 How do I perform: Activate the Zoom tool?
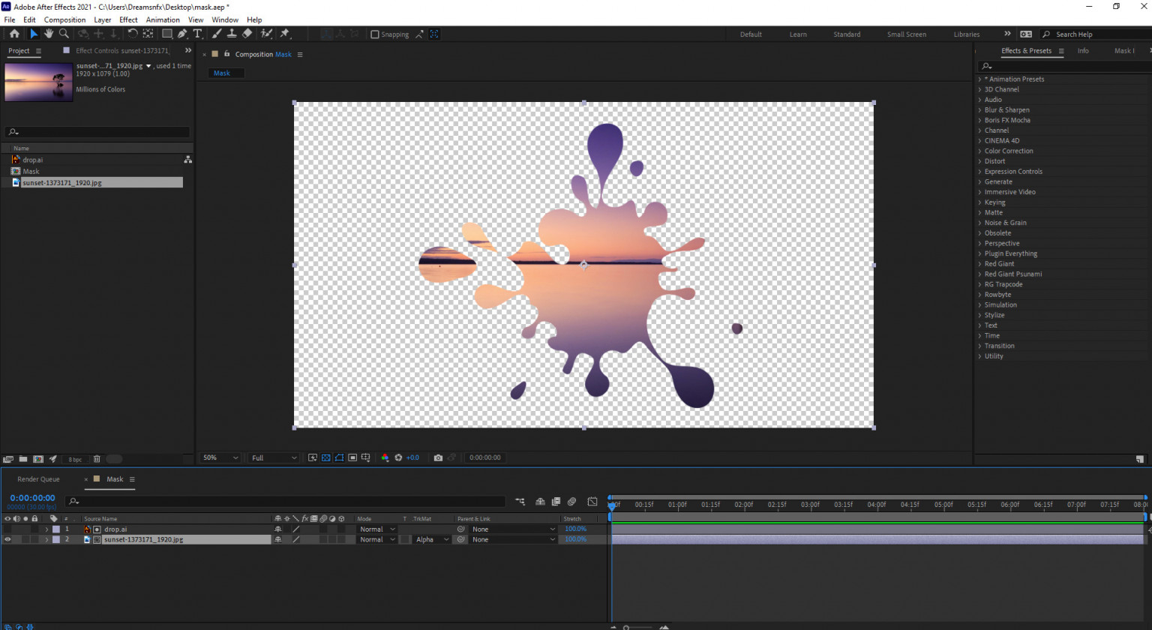click(x=64, y=34)
